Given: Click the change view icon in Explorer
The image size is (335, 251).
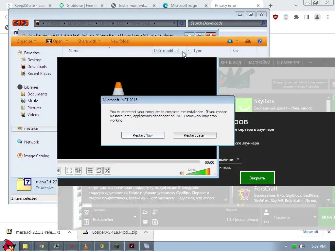Looking at the screenshot, I should 230,41.
